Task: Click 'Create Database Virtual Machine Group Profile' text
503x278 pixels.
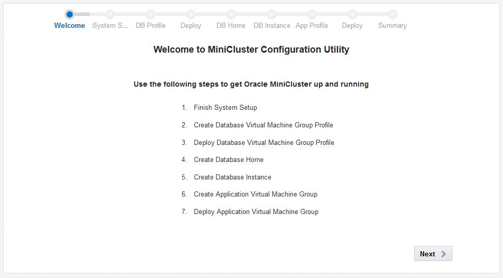Action: 264,125
